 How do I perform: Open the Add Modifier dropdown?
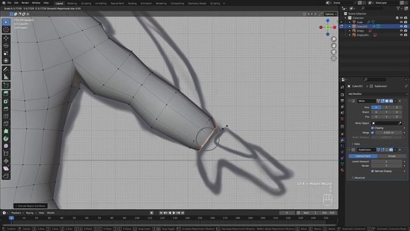pos(377,94)
